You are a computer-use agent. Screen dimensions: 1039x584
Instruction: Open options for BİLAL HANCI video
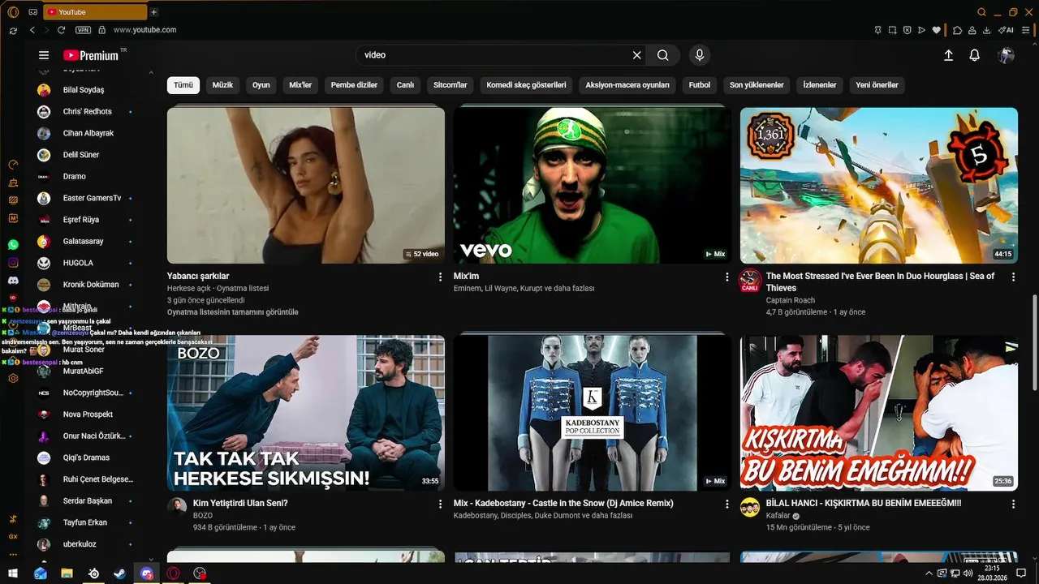[x=1013, y=504]
